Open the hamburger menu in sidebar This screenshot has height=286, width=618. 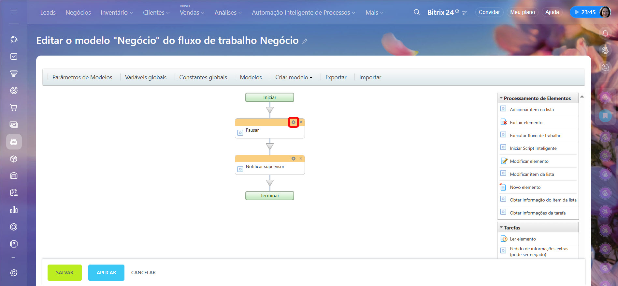(14, 12)
